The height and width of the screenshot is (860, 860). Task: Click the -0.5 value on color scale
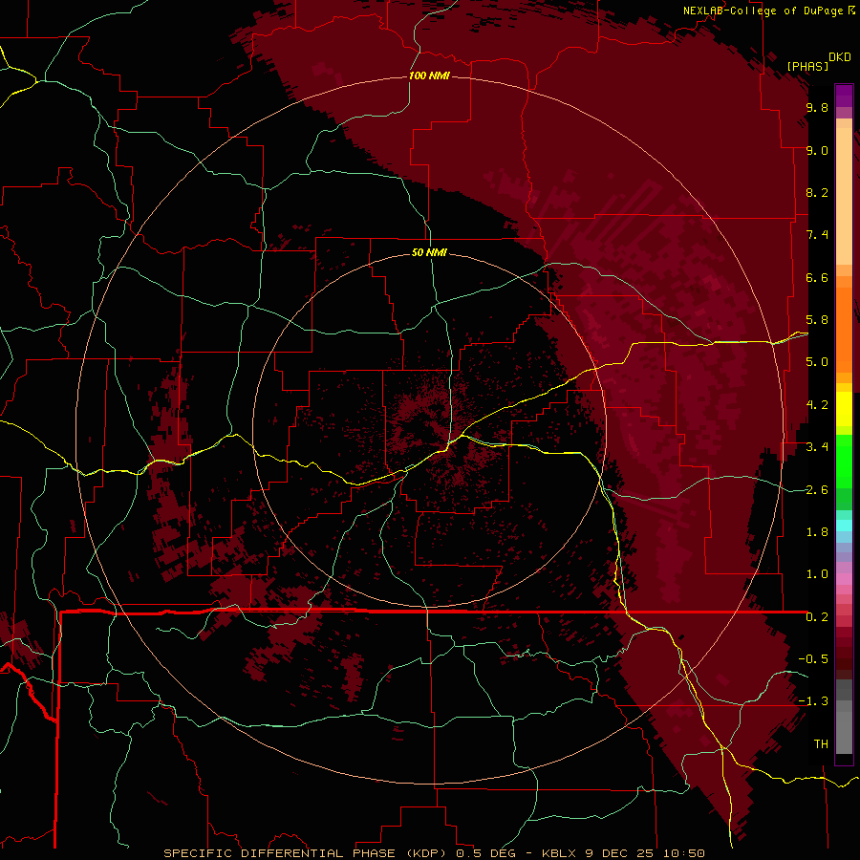coord(813,659)
